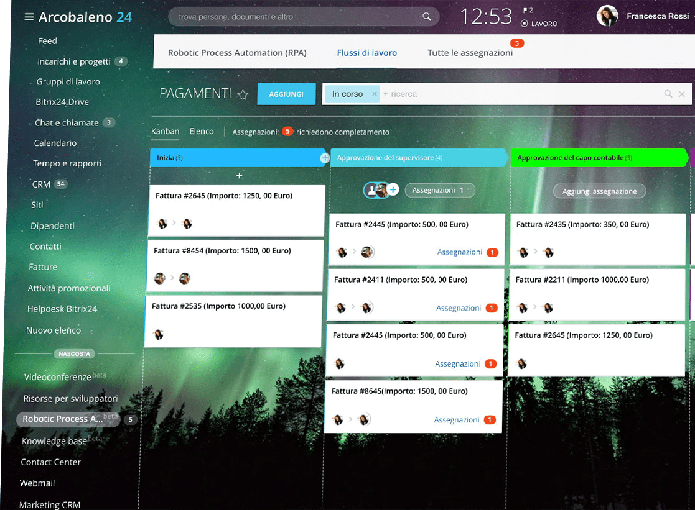Image resolution: width=695 pixels, height=510 pixels.
Task: Add a person with the plus avatar icon
Action: [393, 190]
